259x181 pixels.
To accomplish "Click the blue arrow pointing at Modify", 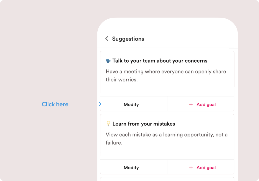I will pyautogui.click(x=87, y=104).
